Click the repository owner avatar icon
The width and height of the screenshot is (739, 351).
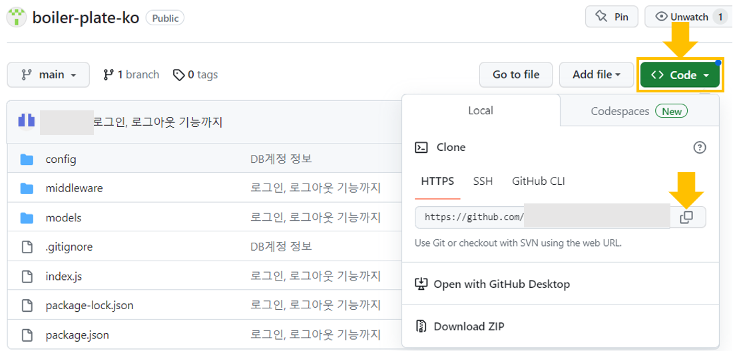point(17,17)
